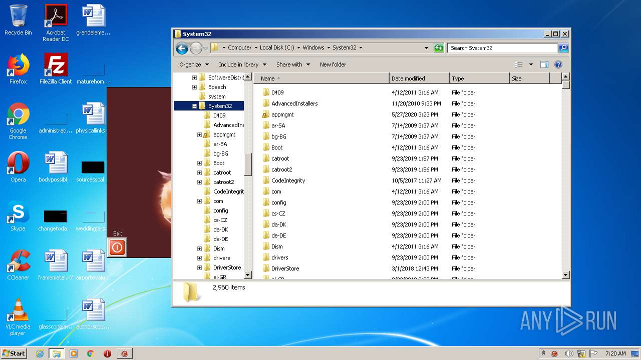Screen dimensions: 641x360
Task: Click the red Exit power icon
Action: tap(117, 247)
